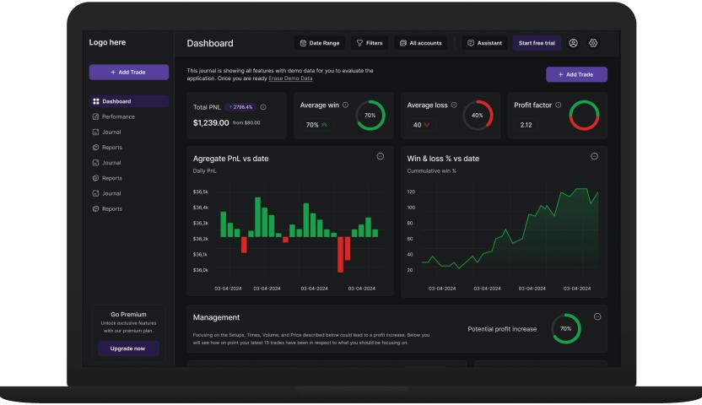The image size is (702, 405).
Task: Open more options on Management panel
Action: tap(597, 316)
